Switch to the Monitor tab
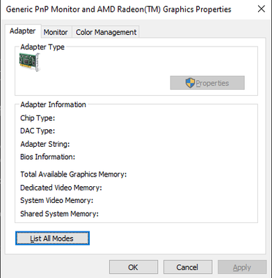Viewport: 272px width, 278px height. tap(56, 32)
